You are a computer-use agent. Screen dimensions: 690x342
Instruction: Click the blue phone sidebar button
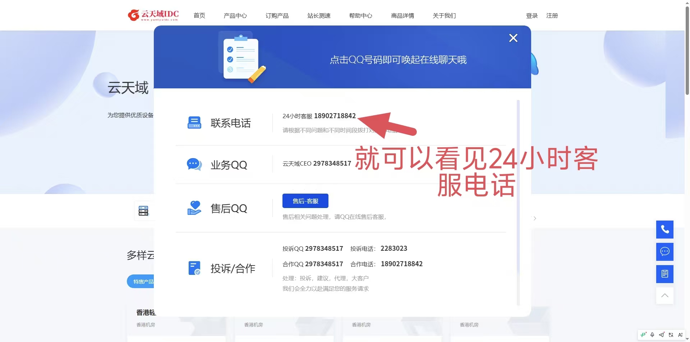pos(665,230)
